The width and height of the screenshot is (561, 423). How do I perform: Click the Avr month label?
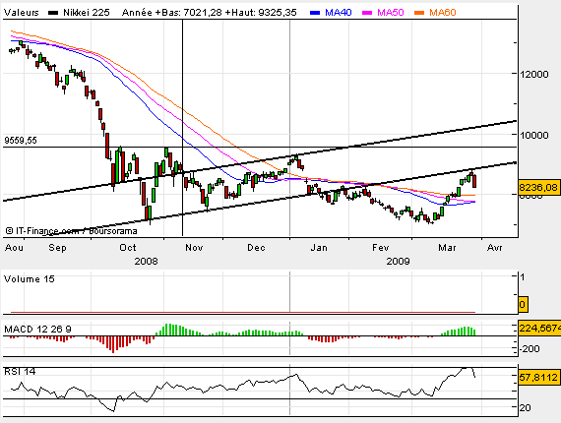495,248
